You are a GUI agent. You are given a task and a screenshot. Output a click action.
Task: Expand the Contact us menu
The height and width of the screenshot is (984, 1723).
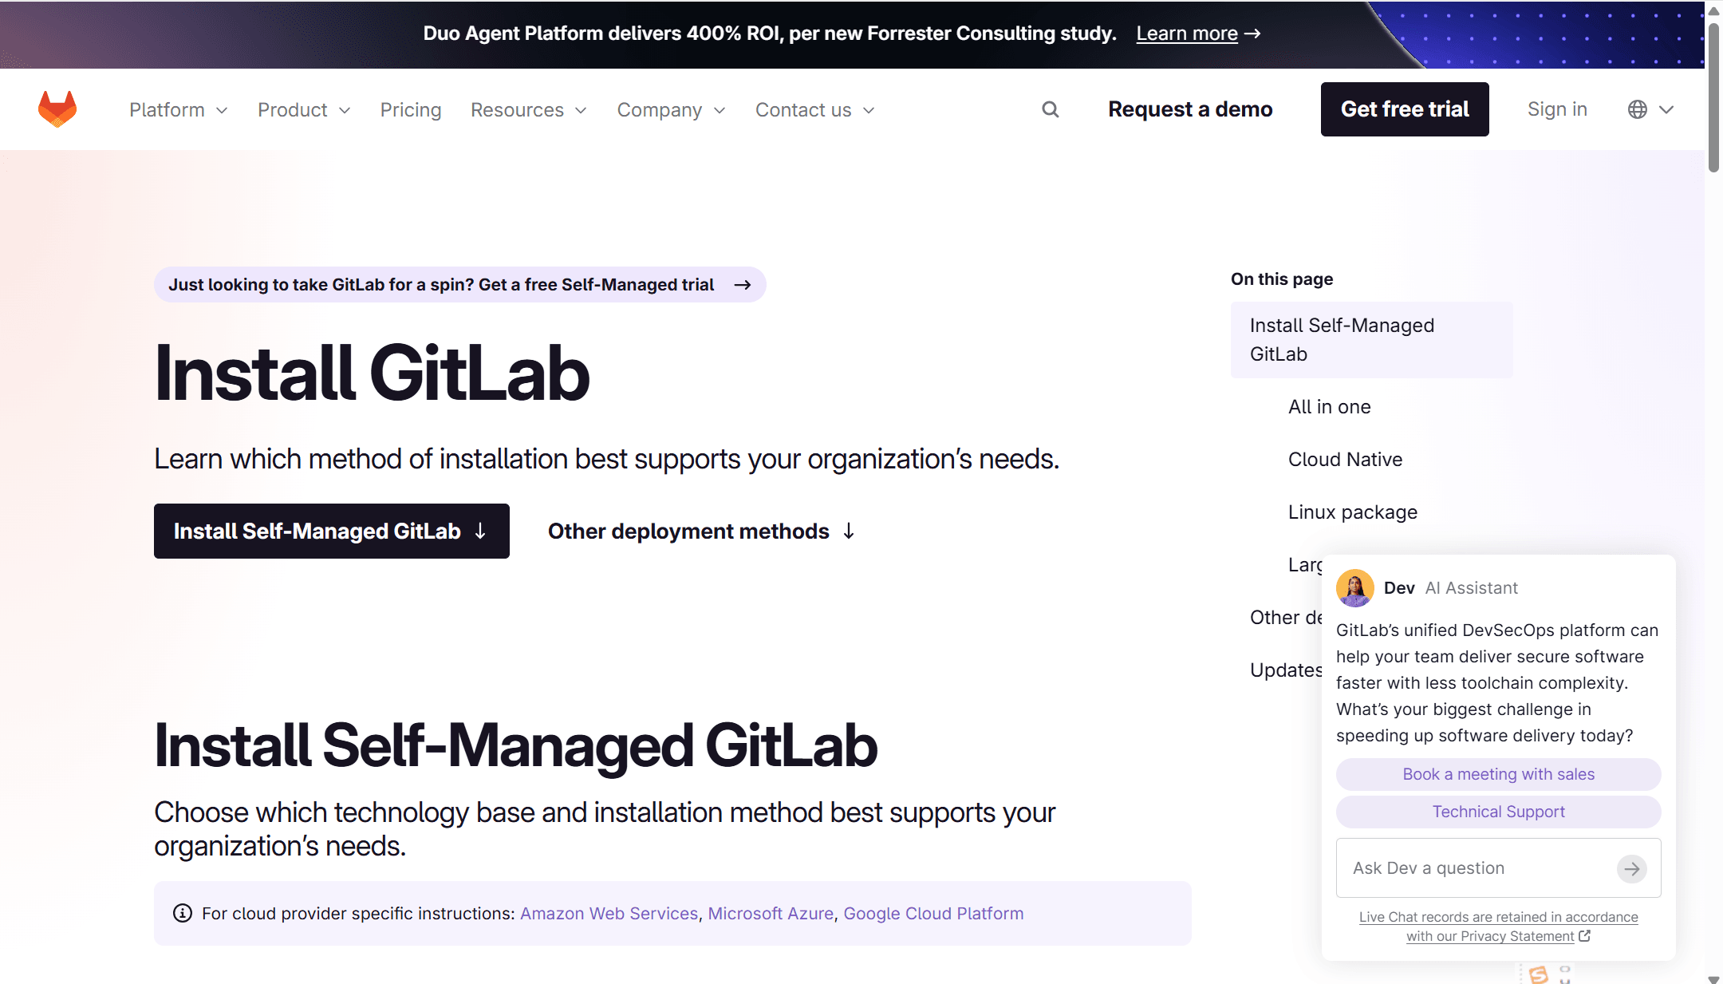coord(815,109)
